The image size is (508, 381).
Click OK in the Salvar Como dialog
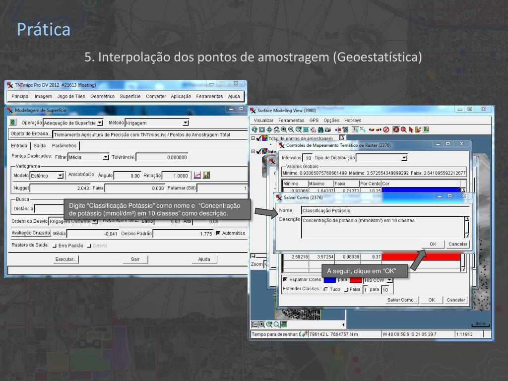click(x=433, y=244)
